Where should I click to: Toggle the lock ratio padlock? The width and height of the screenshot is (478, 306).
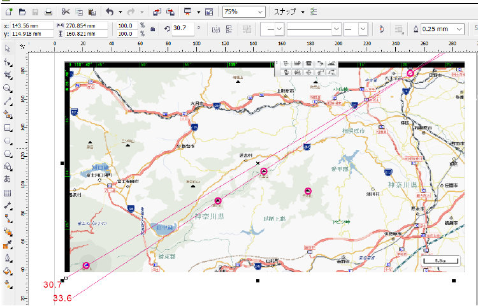152,29
